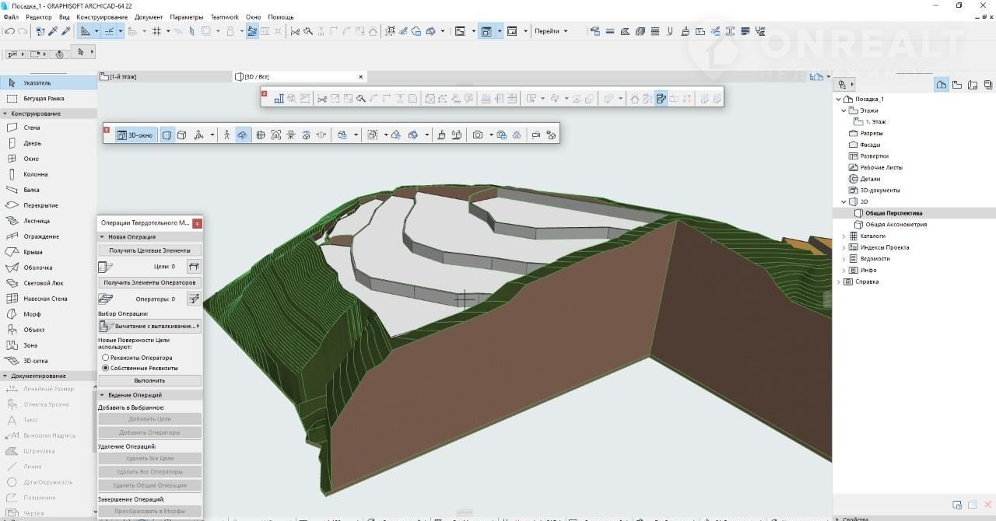The height and width of the screenshot is (521, 996).
Task: Select the Крыша (Roof) tool
Action: [x=33, y=252]
